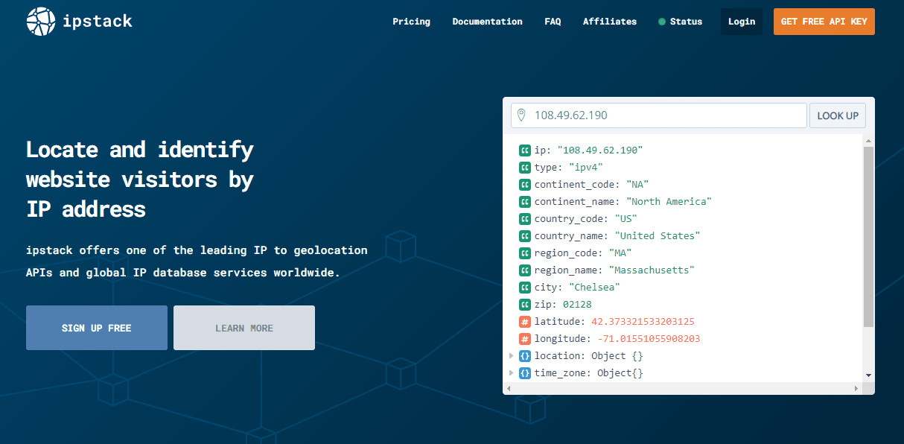Click the green Status indicator dot
This screenshot has height=444, width=904.
(x=662, y=22)
